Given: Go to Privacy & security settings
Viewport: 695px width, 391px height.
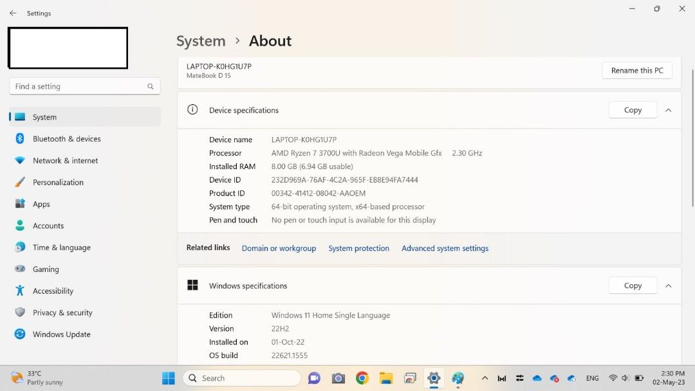Looking at the screenshot, I should pyautogui.click(x=85, y=312).
